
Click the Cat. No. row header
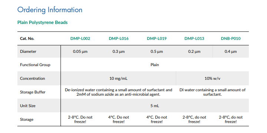[x=27, y=38]
